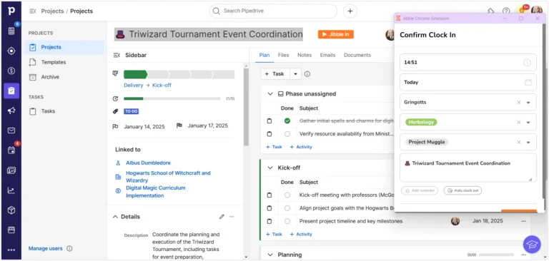
Task: Collapse the Kick-off phase section
Action: pos(270,168)
